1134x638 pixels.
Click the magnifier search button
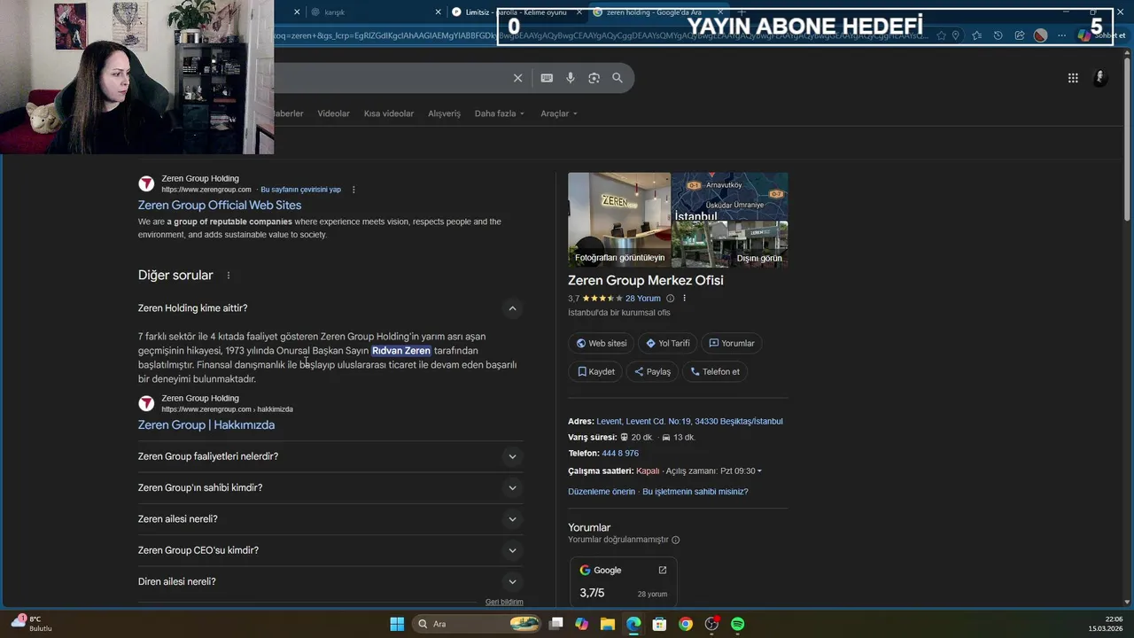[617, 78]
